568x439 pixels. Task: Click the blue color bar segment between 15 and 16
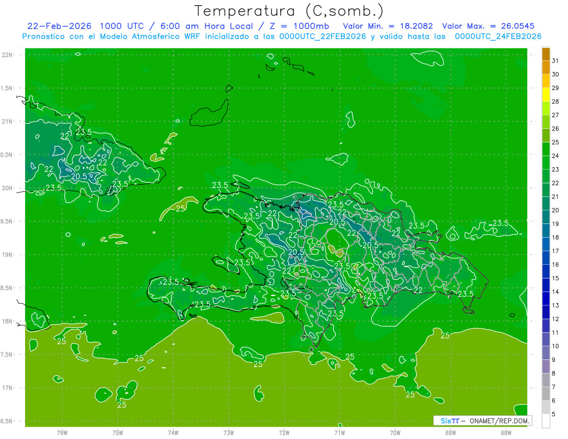coord(546,271)
